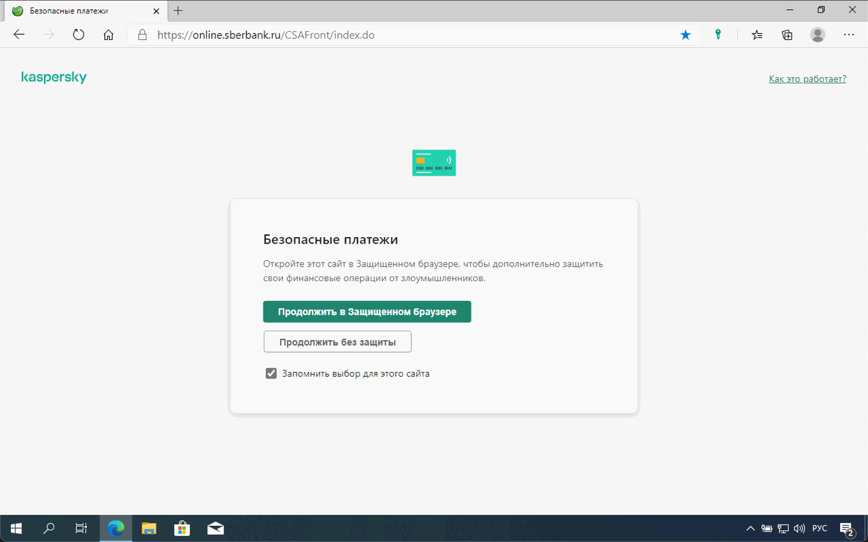Open the Как это работает? link
This screenshot has width=868, height=542.
[807, 79]
